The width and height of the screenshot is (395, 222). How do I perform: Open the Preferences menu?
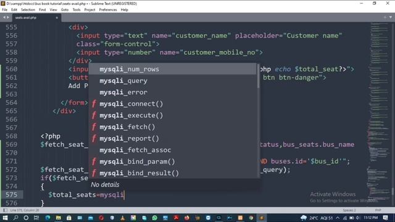108,10
